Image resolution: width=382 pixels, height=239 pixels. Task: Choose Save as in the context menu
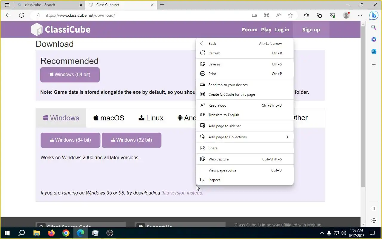click(245, 64)
